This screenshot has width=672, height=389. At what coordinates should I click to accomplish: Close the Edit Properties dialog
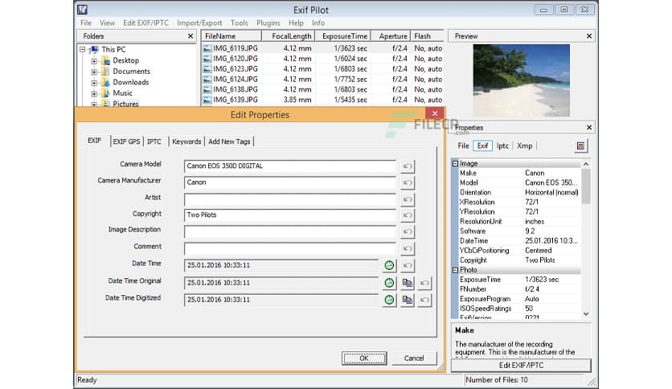(x=435, y=113)
